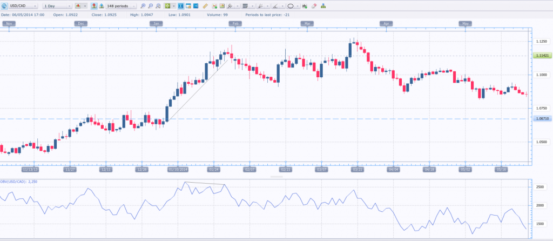The image size is (553, 241).
Task: Select the ellipse shape drawing tool
Action: (x=291, y=5)
